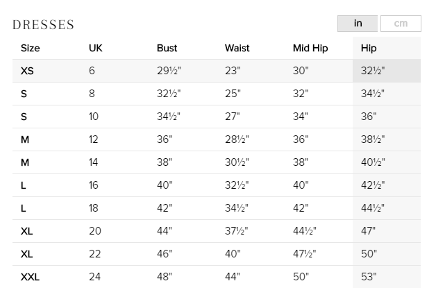Click the UK column header
The width and height of the screenshot is (436, 306).
(x=96, y=49)
